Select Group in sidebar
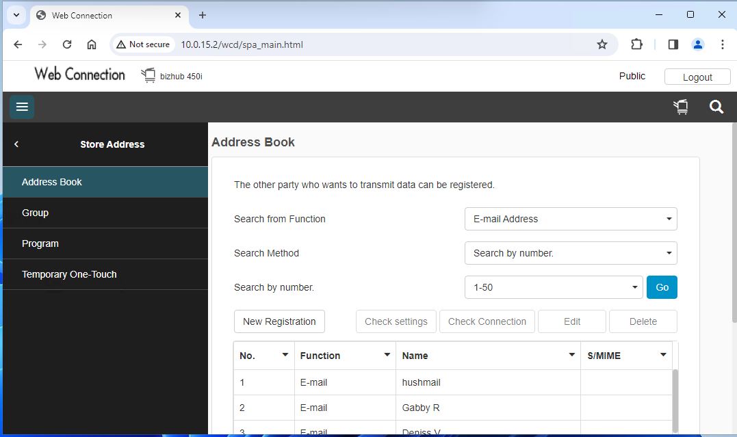737x437 pixels. 105,213
